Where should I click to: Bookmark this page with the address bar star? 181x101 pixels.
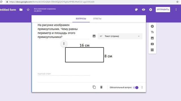[177, 2]
